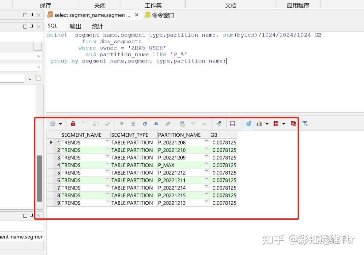This screenshot has height=255, width=364.
Task: Open the select mode dropdown arrow
Action: pyautogui.click(x=60, y=124)
